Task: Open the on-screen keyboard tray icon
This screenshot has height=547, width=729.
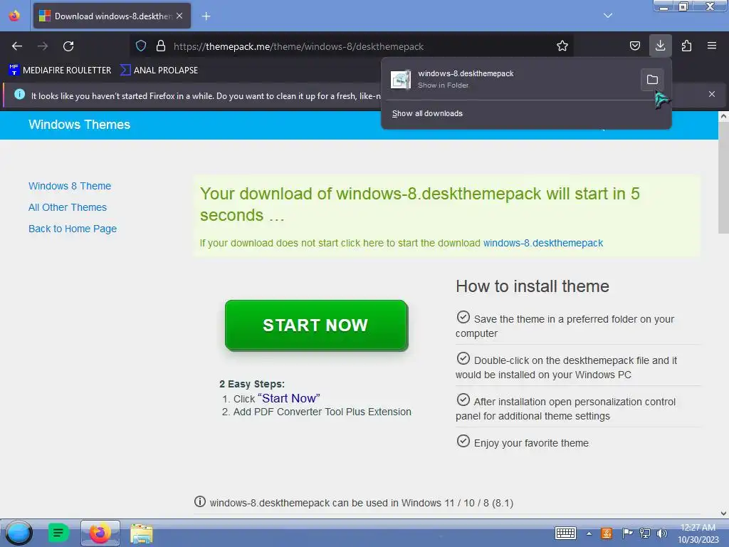Action: tap(565, 533)
